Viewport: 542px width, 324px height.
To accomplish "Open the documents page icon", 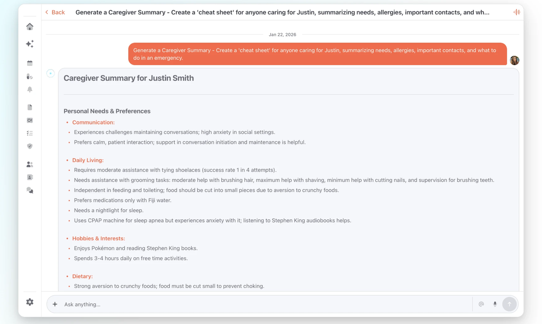I will [30, 107].
